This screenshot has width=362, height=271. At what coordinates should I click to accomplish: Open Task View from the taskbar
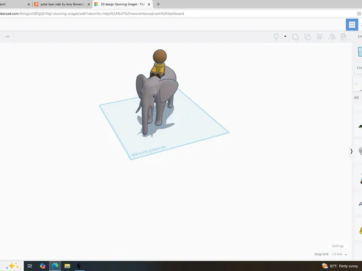pyautogui.click(x=30, y=266)
